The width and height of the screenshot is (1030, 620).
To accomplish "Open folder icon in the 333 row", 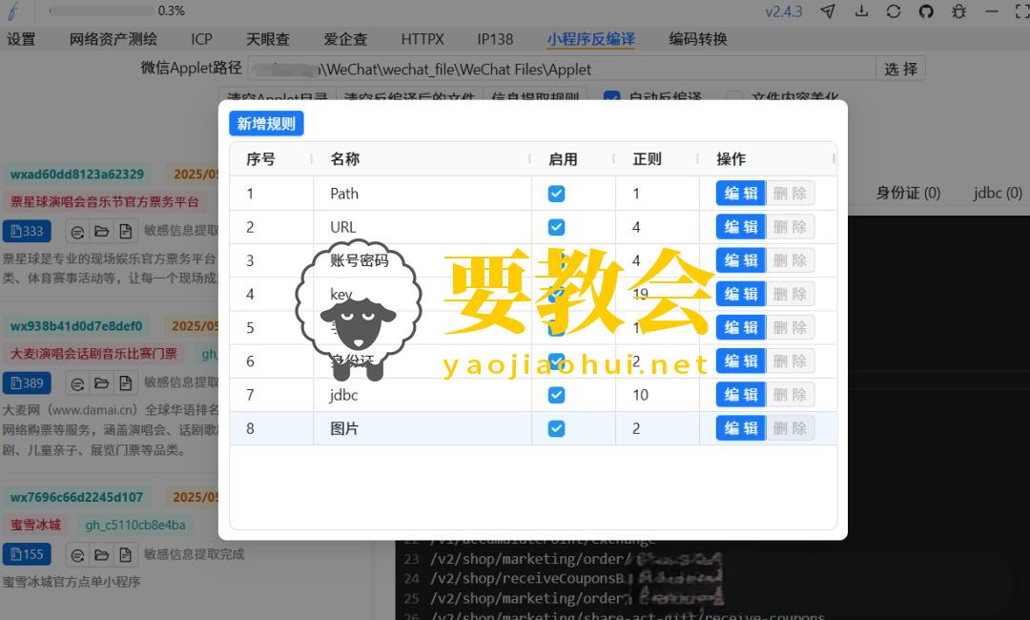I will [x=101, y=231].
